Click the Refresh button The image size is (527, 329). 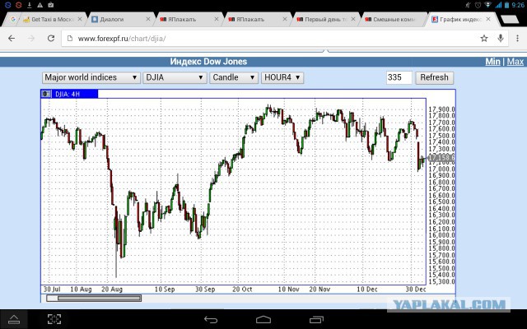(x=434, y=77)
